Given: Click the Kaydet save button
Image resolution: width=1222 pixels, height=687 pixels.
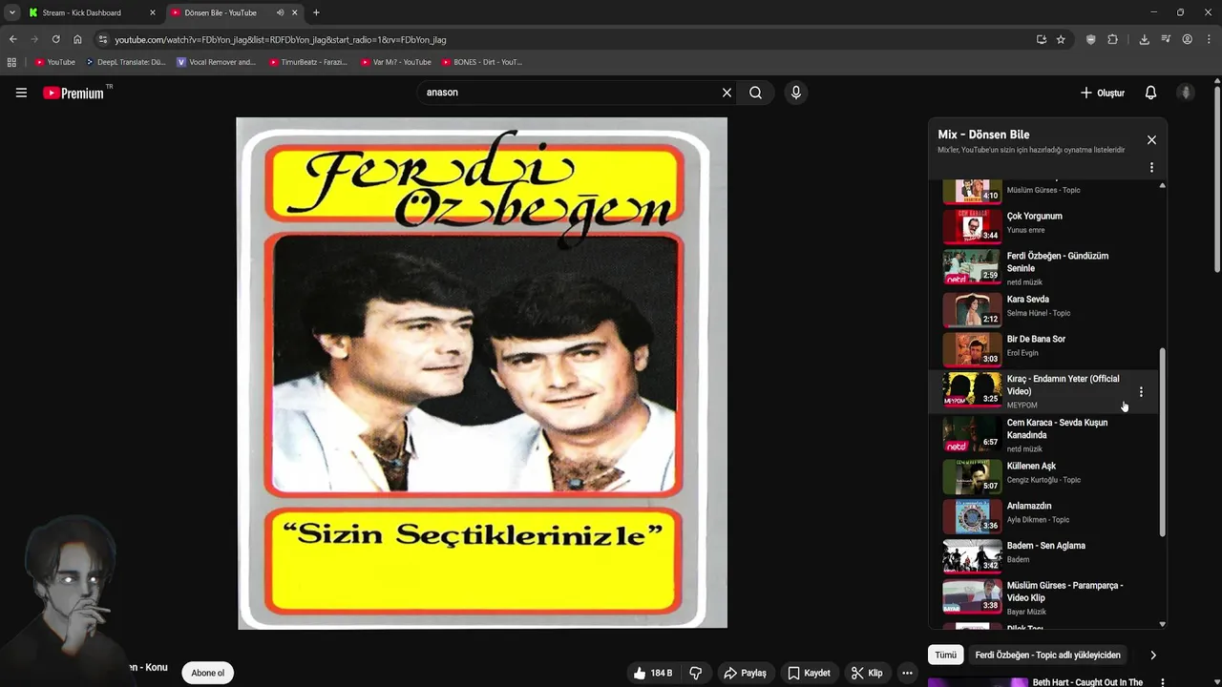Looking at the screenshot, I should [809, 673].
